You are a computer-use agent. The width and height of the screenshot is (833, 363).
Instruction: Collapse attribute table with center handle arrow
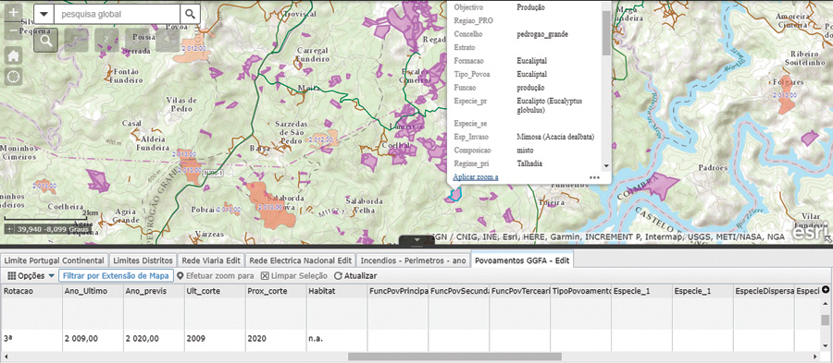point(416,240)
